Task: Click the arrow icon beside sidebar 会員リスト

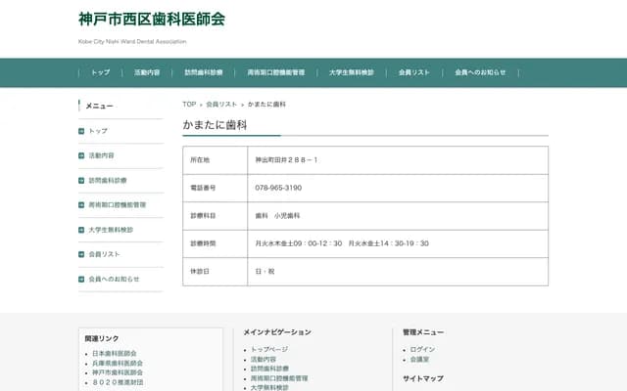Action: [x=81, y=254]
